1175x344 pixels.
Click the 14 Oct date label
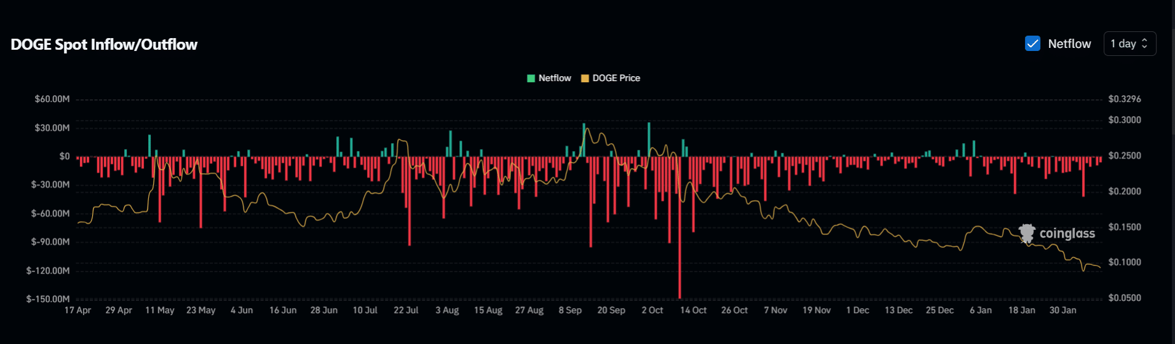click(x=694, y=310)
